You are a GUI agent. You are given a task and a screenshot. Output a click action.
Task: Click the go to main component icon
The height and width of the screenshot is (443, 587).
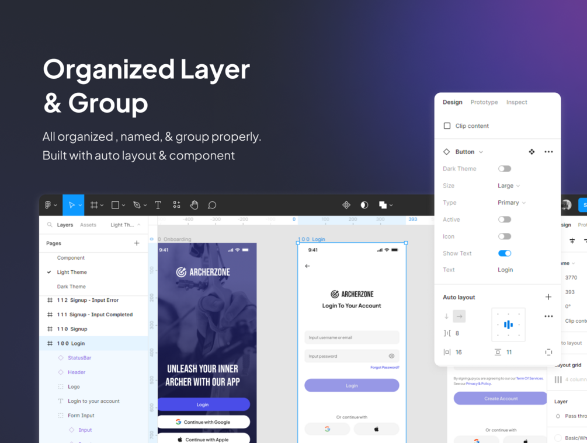[x=532, y=152]
